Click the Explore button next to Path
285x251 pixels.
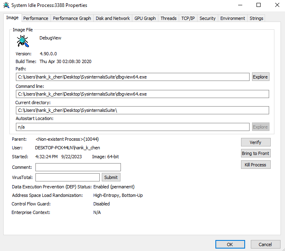point(261,77)
